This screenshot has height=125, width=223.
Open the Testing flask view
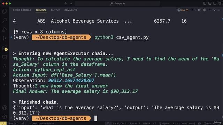pos(5,66)
